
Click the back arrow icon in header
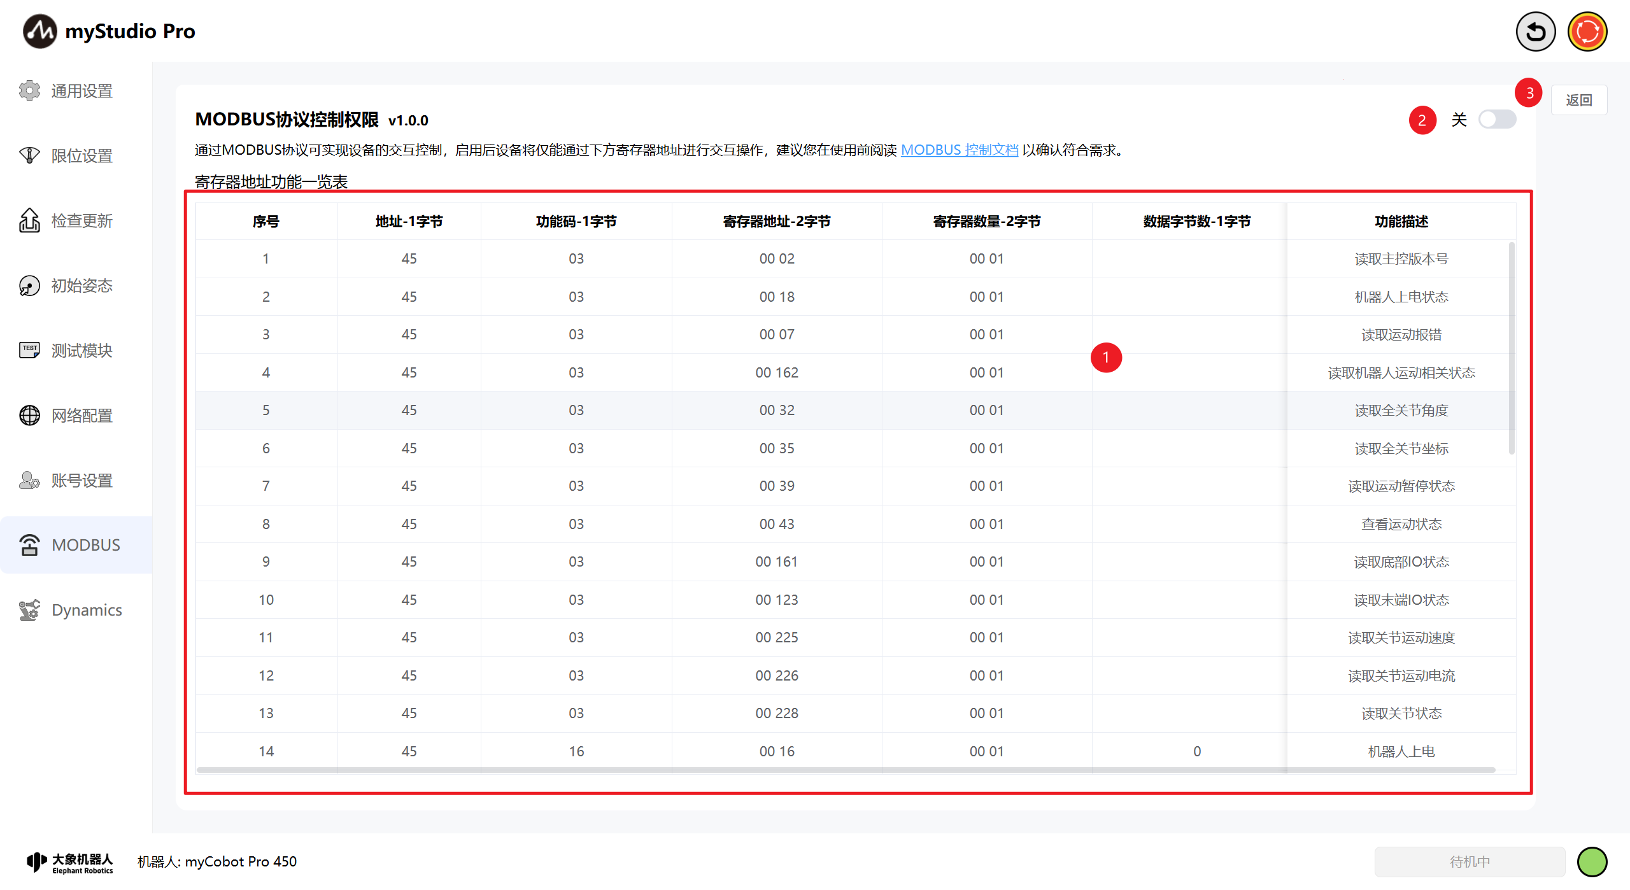1535,32
